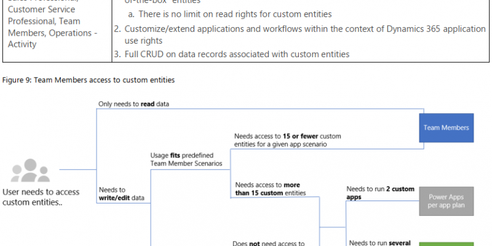Click the gray Power Apps per app plan box
This screenshot has height=246, width=492.
click(x=446, y=201)
